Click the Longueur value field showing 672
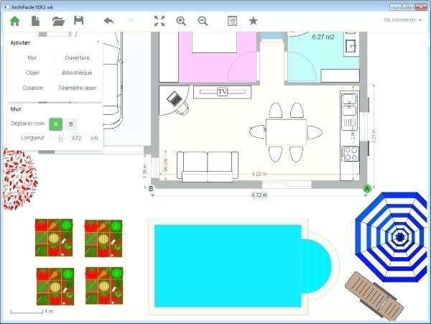431x324 pixels. pos(78,138)
